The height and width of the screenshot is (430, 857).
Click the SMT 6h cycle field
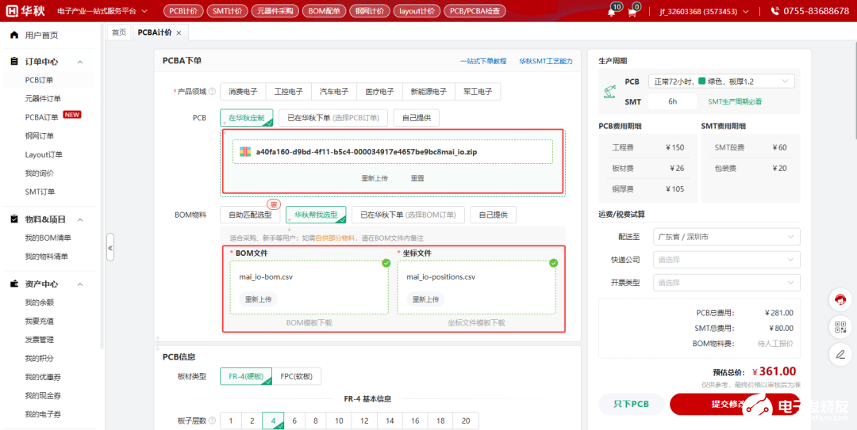coord(672,101)
